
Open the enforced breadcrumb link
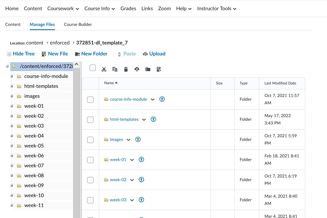60,43
